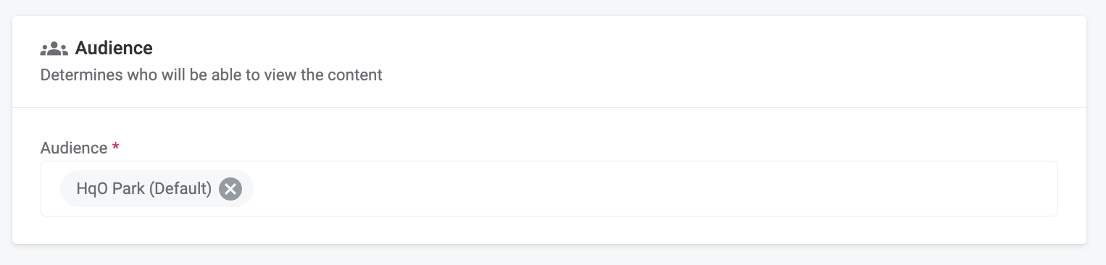Place the cursor in the Audience combo box
1106x265 pixels.
click(x=549, y=188)
